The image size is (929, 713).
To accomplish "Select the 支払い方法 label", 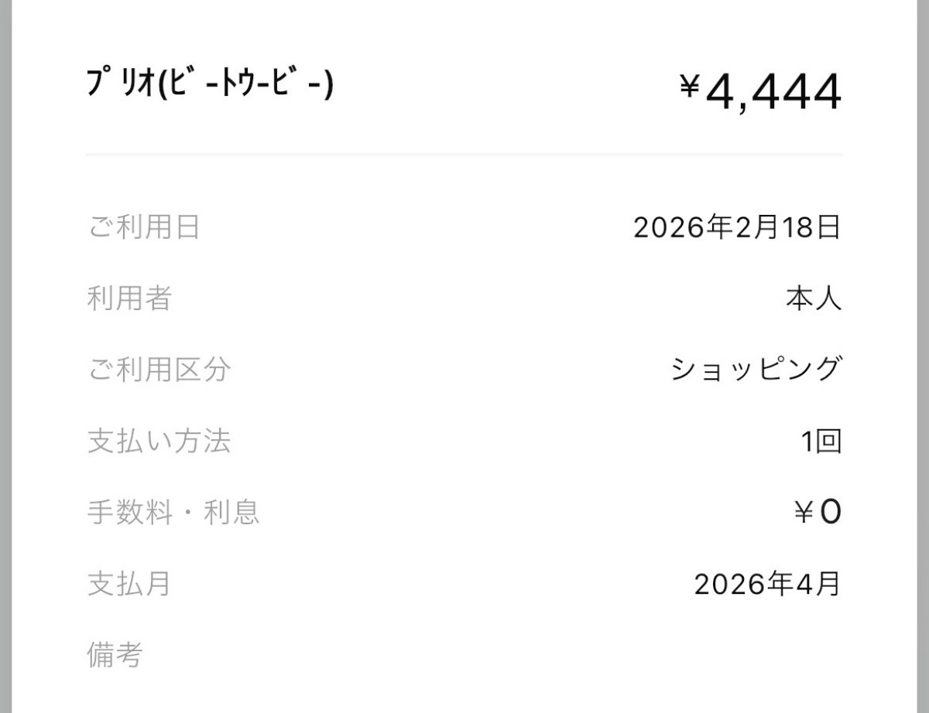I will [x=158, y=442].
